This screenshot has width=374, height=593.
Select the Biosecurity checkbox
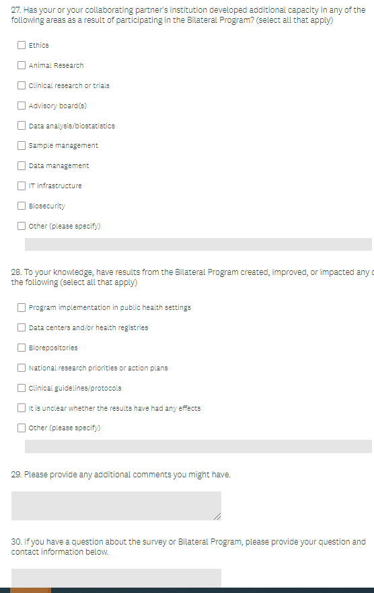(x=22, y=206)
